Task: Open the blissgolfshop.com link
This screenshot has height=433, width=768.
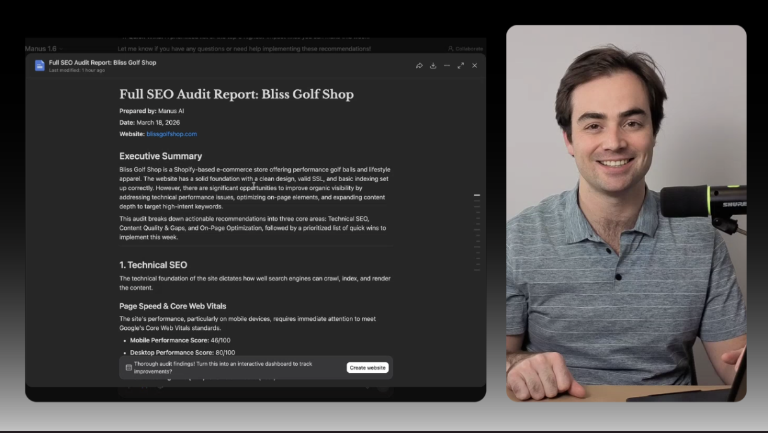Action: pos(171,134)
